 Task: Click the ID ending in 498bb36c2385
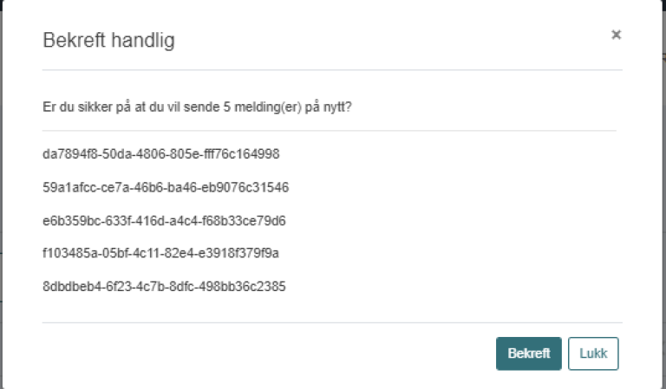tap(164, 286)
